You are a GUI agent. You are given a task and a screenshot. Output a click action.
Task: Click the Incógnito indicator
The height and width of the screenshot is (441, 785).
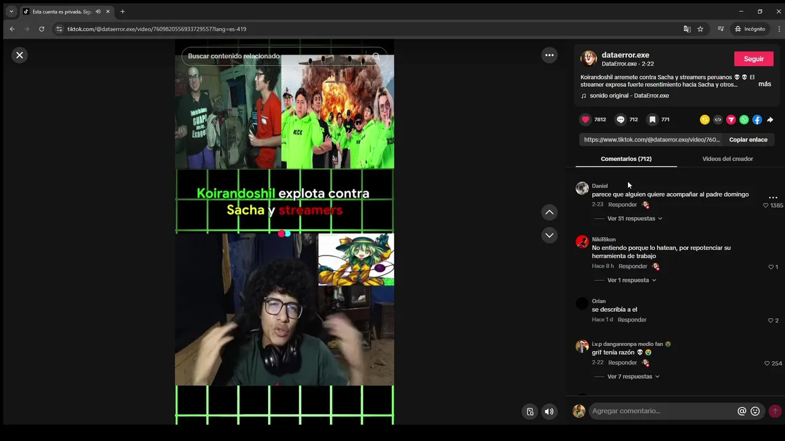(750, 29)
